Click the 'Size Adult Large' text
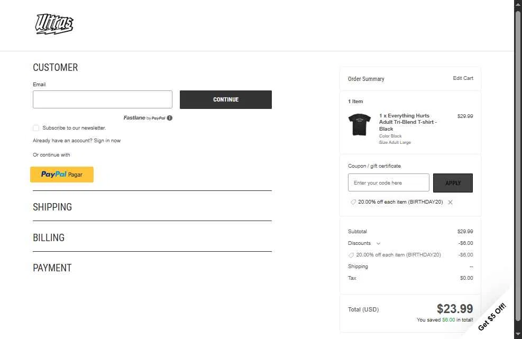The image size is (522, 339). coord(395,142)
